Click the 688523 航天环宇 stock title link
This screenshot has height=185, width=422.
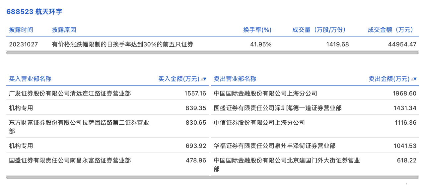pyautogui.click(x=35, y=12)
